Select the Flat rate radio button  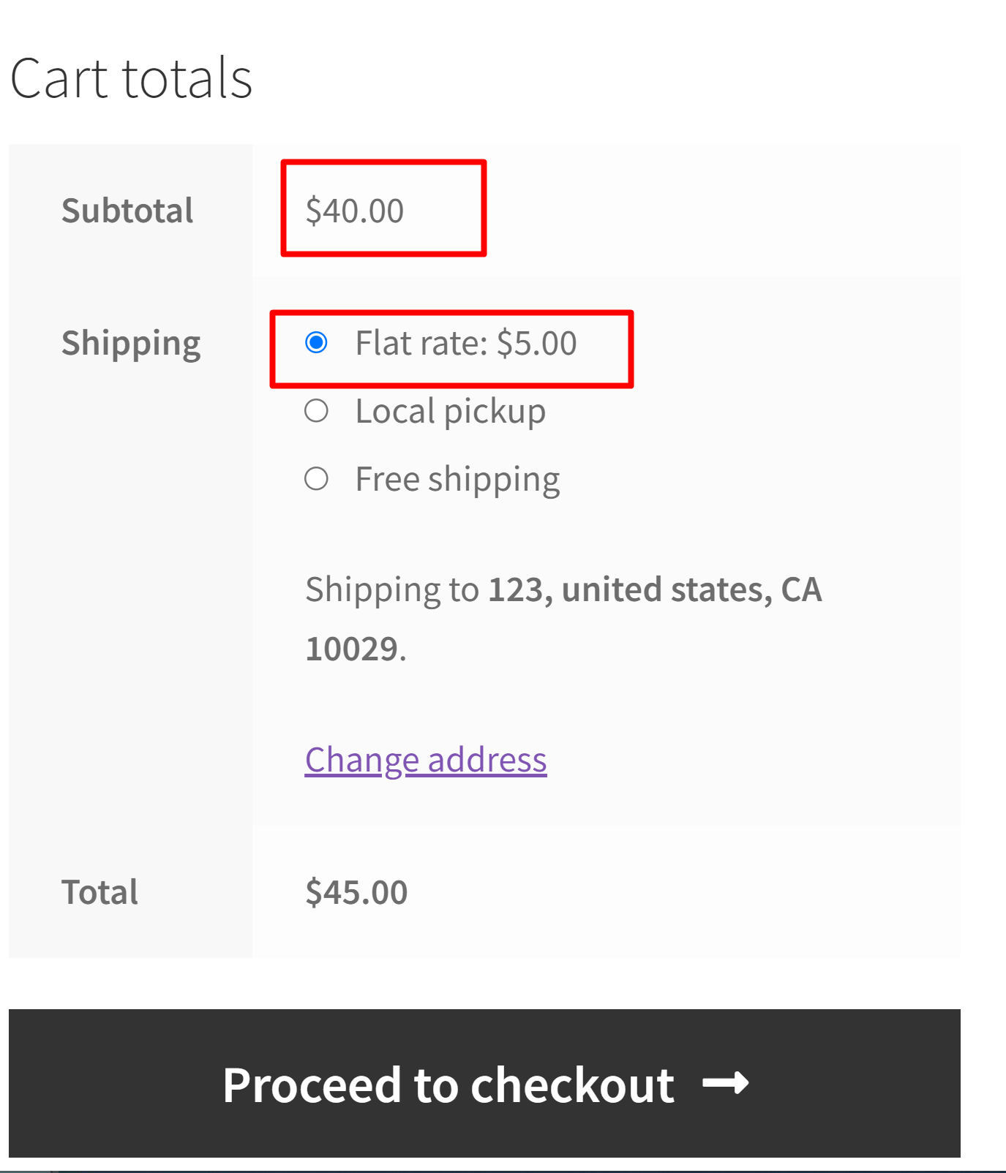click(x=316, y=342)
